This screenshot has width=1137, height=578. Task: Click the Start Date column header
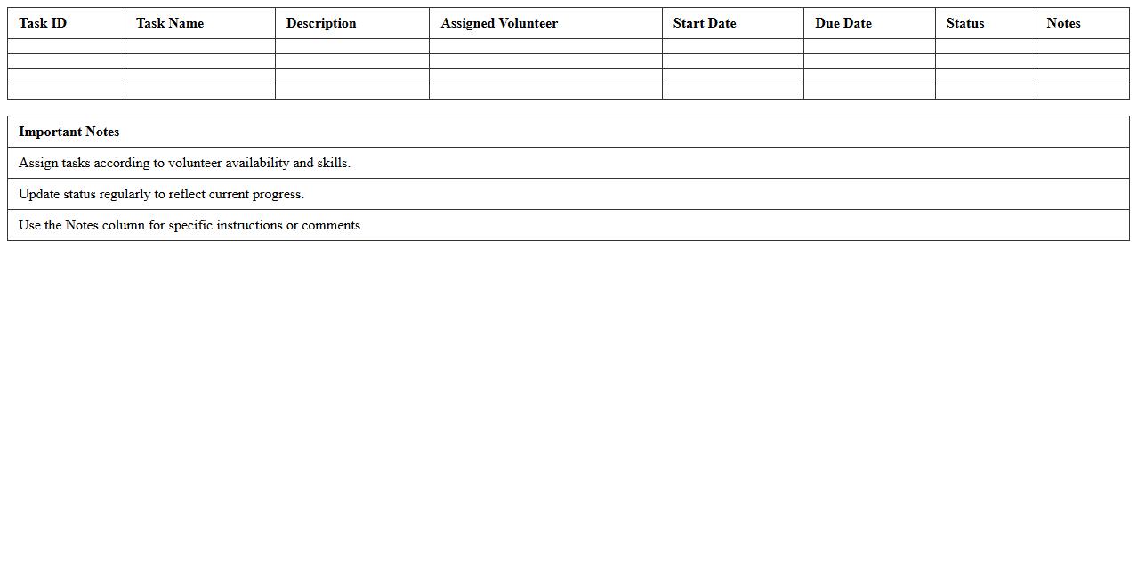click(x=705, y=23)
